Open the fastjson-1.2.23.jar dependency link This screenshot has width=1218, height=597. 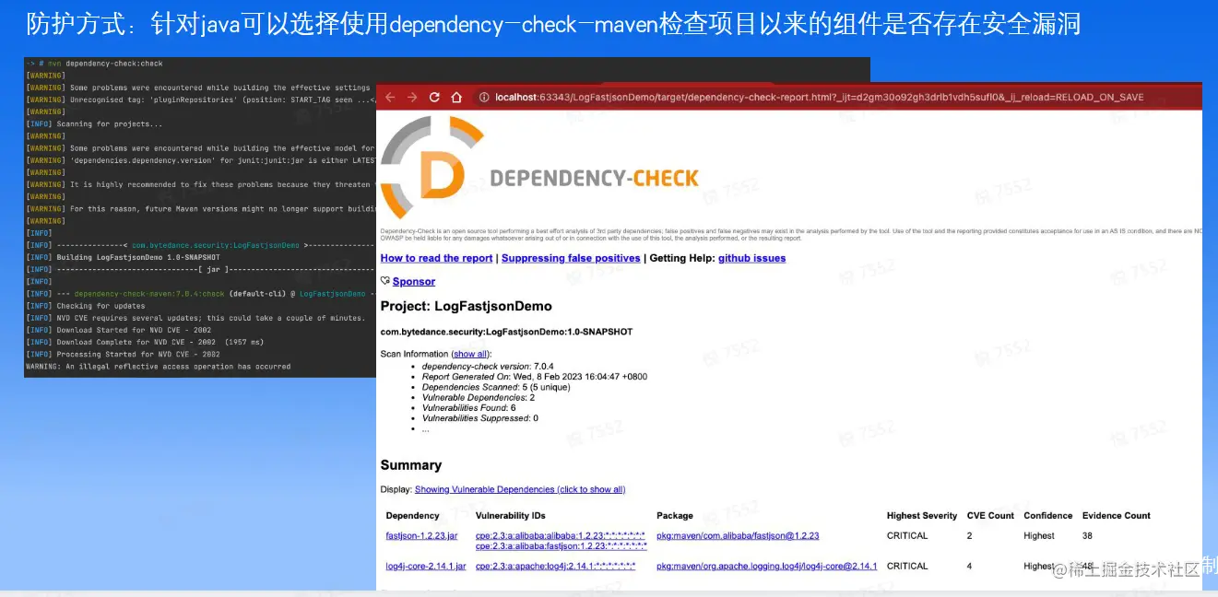click(x=421, y=535)
